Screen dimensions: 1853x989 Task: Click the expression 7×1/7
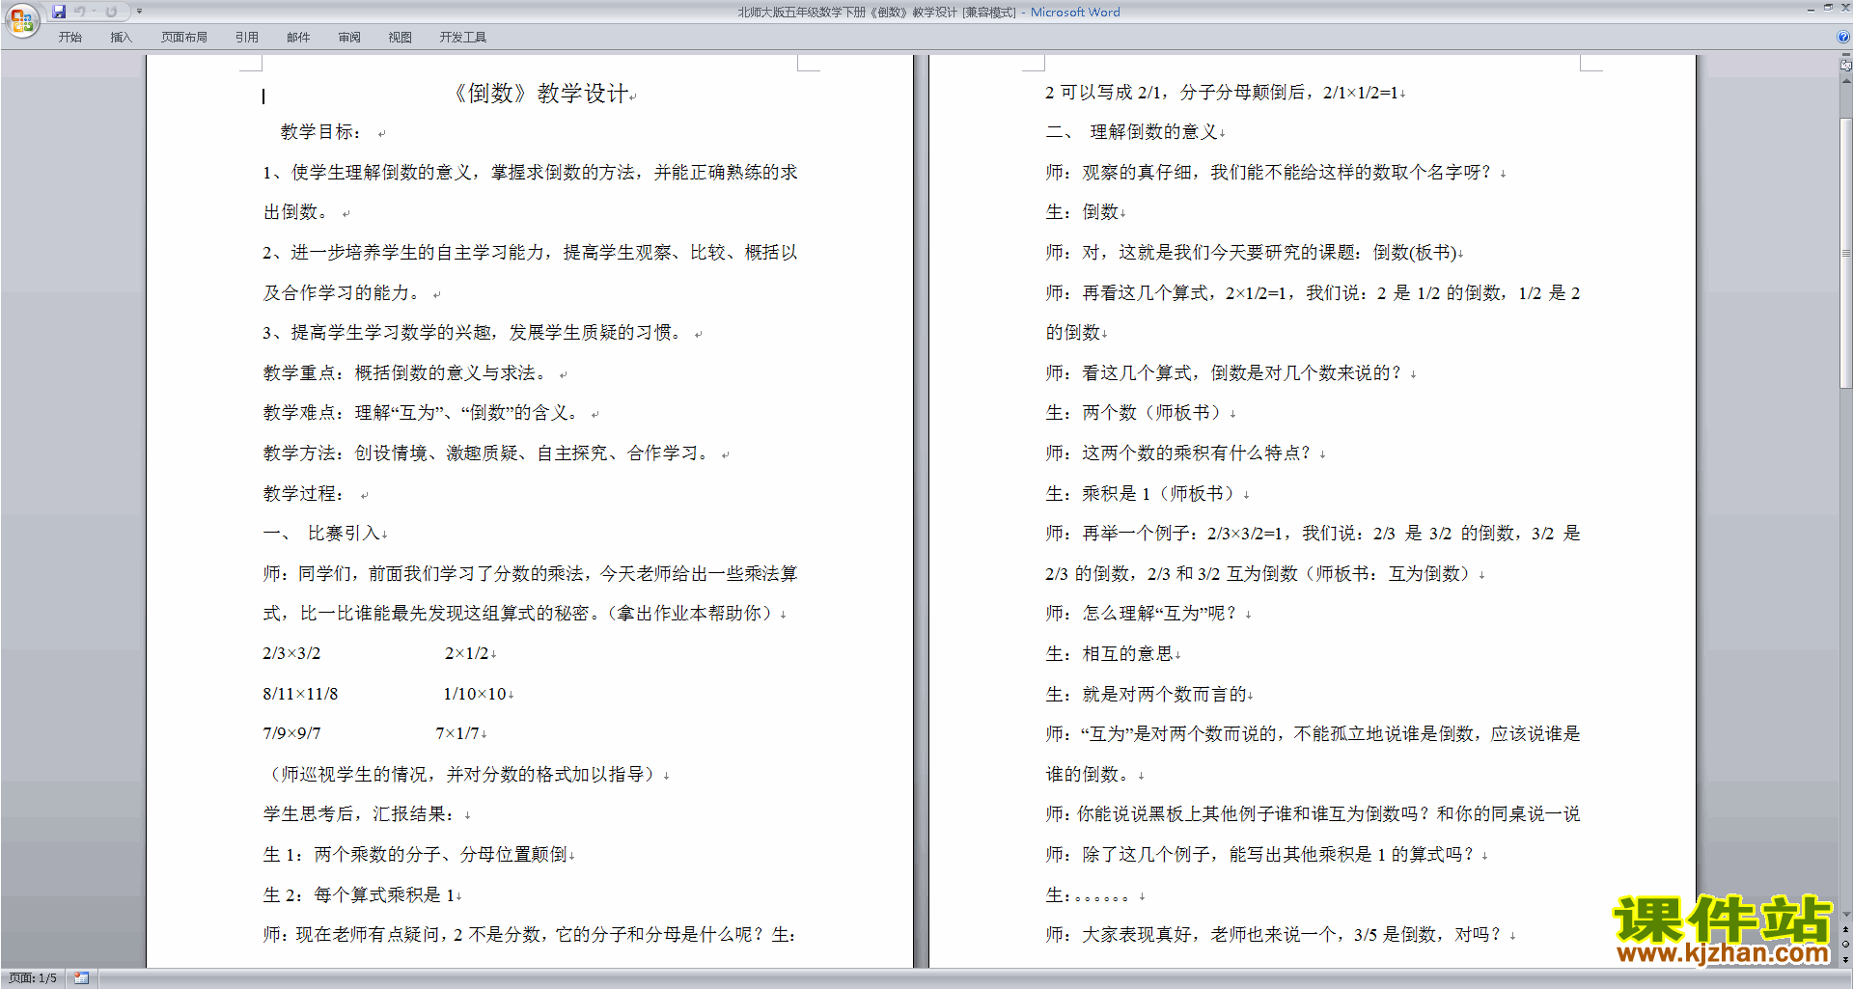click(457, 733)
